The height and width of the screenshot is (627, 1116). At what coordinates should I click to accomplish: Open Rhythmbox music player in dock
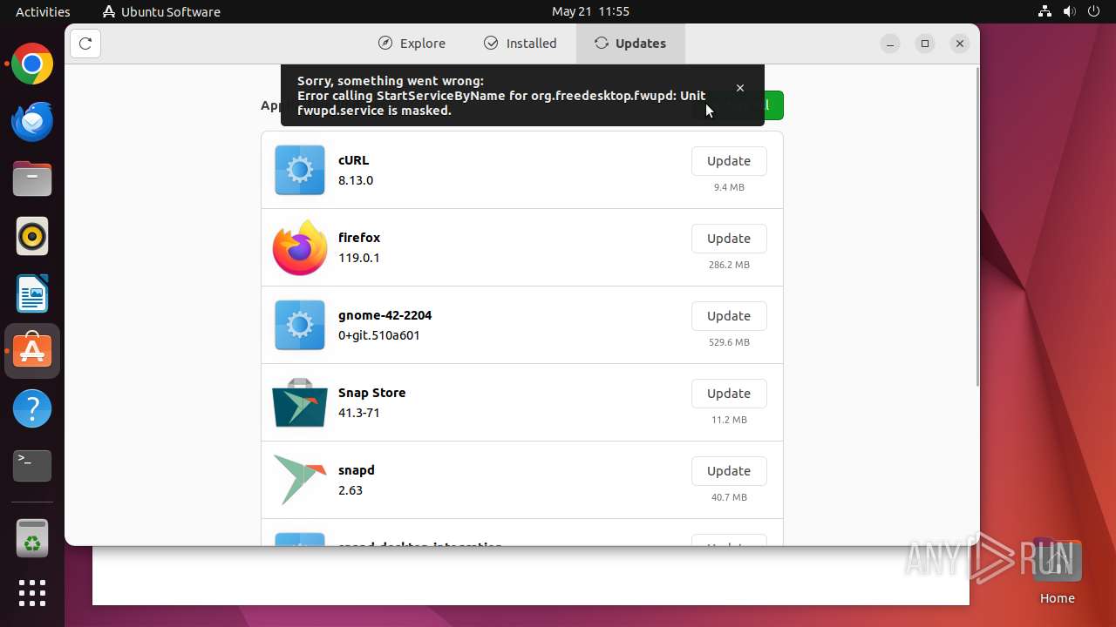point(32,236)
